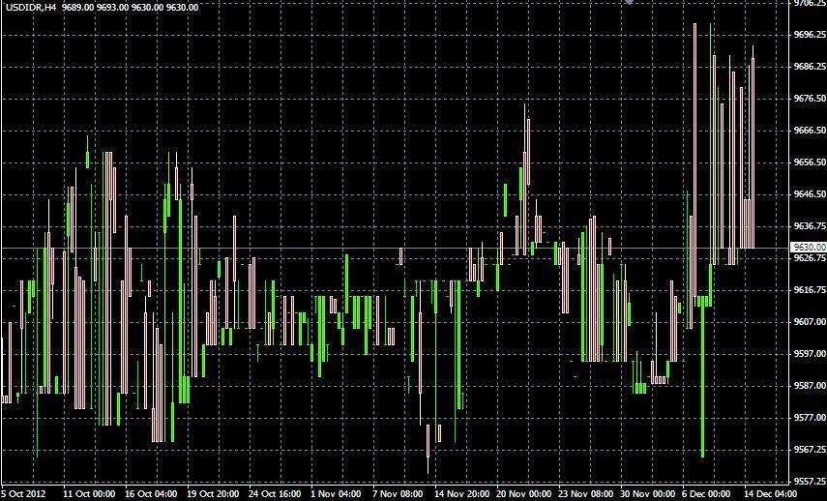Click the 24 Oct 16:00 time label
This screenshot has width=827, height=501.
275,494
